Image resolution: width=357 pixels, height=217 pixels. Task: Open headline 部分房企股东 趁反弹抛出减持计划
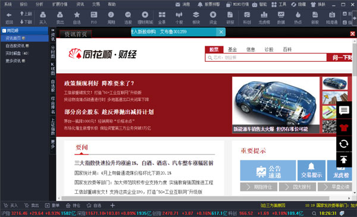[x=109, y=112]
